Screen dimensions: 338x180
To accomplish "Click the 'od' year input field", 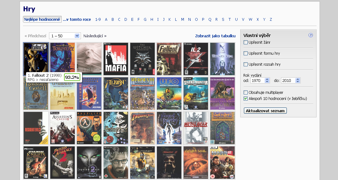I will 257,80.
